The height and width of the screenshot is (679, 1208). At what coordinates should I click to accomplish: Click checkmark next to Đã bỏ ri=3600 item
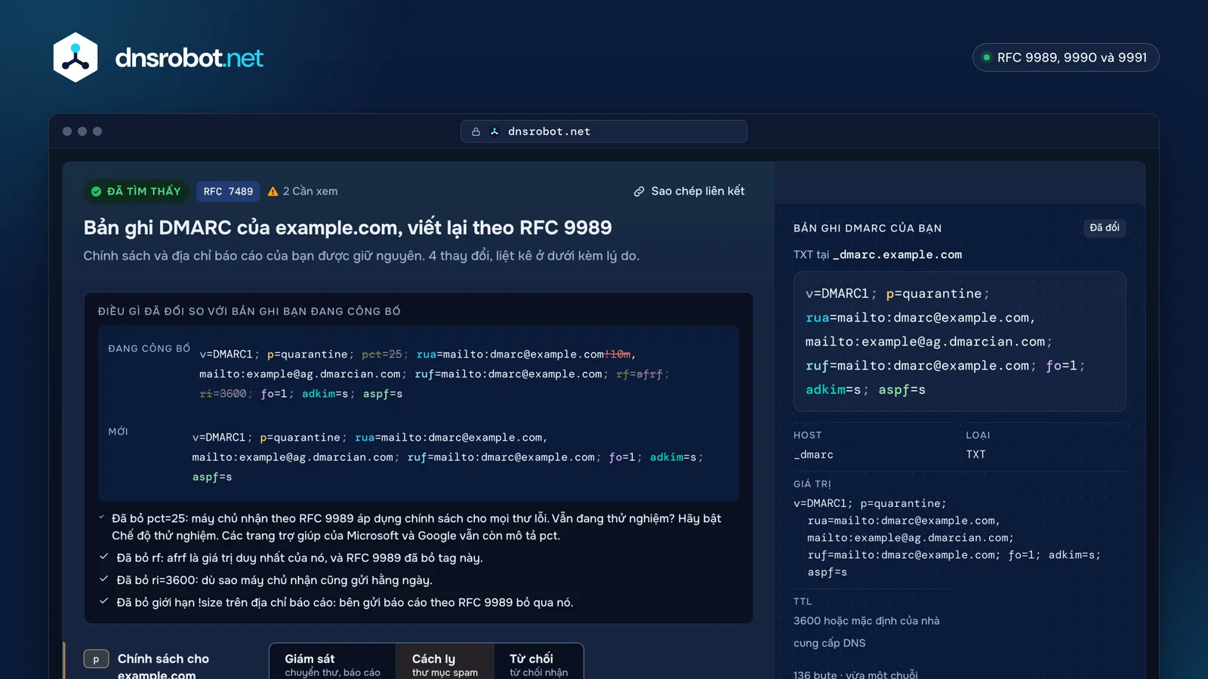coord(104,579)
